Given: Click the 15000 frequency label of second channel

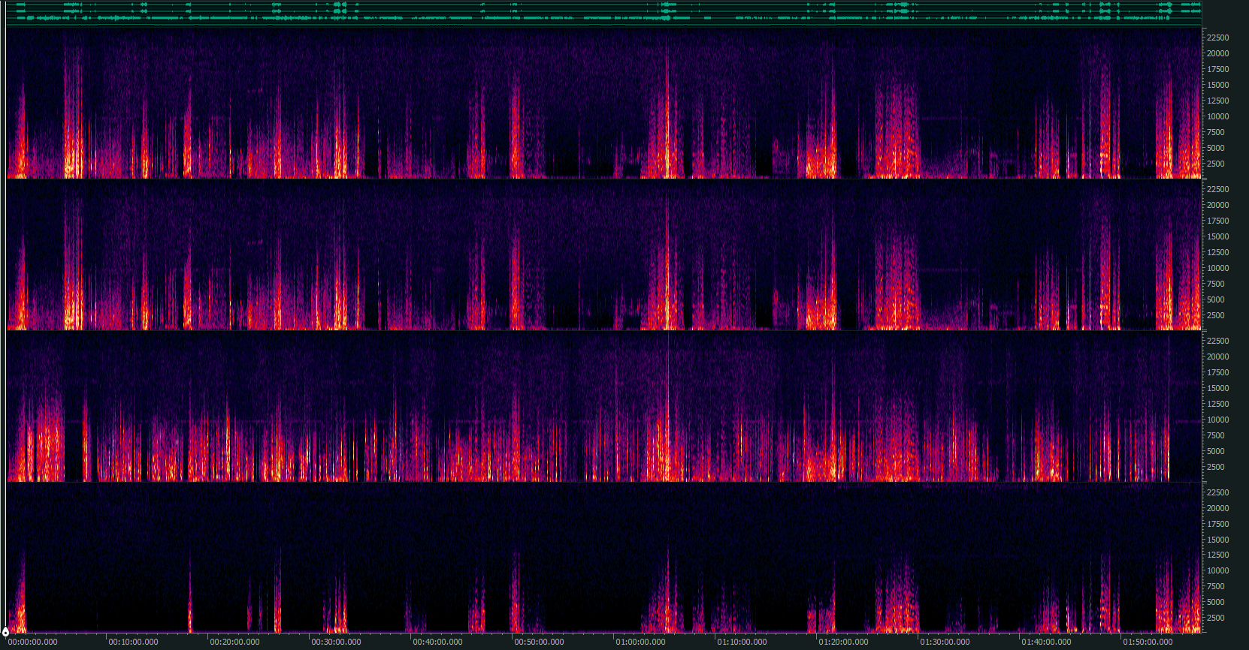Looking at the screenshot, I should [1217, 236].
